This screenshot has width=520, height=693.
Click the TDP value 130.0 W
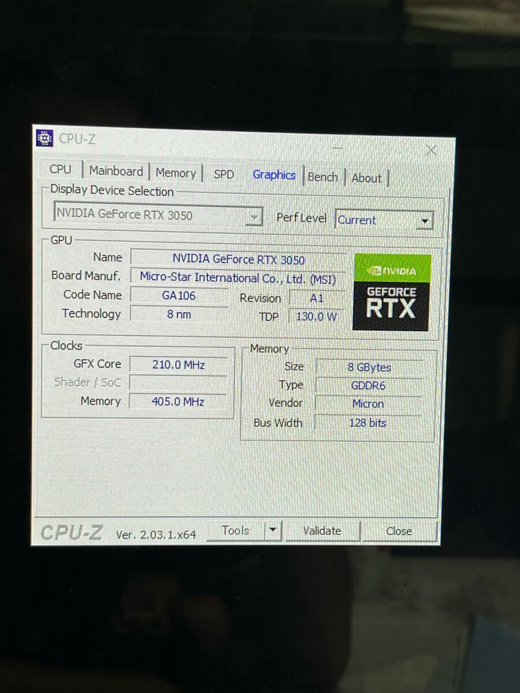pyautogui.click(x=317, y=316)
